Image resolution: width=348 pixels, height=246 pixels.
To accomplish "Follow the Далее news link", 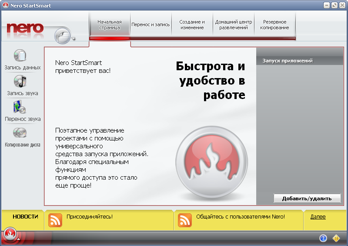I will click(318, 217).
